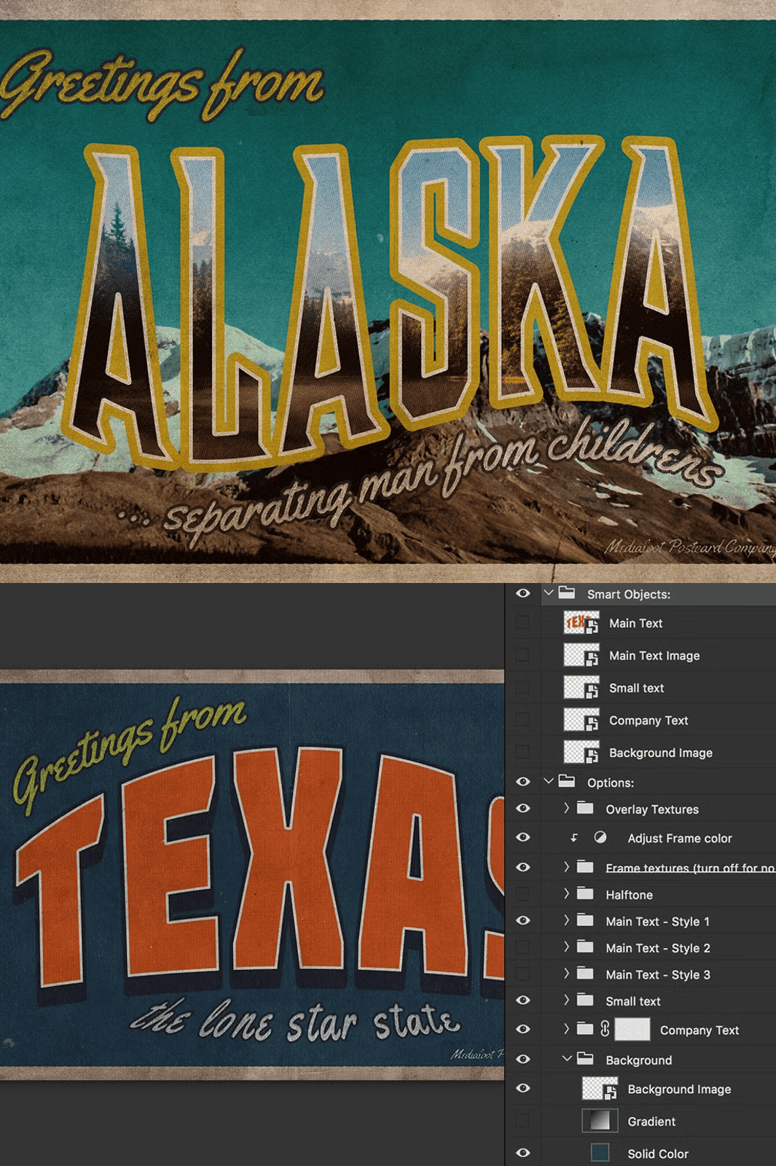Click the Halftone group folder icon
This screenshot has width=776, height=1166.
(x=584, y=893)
